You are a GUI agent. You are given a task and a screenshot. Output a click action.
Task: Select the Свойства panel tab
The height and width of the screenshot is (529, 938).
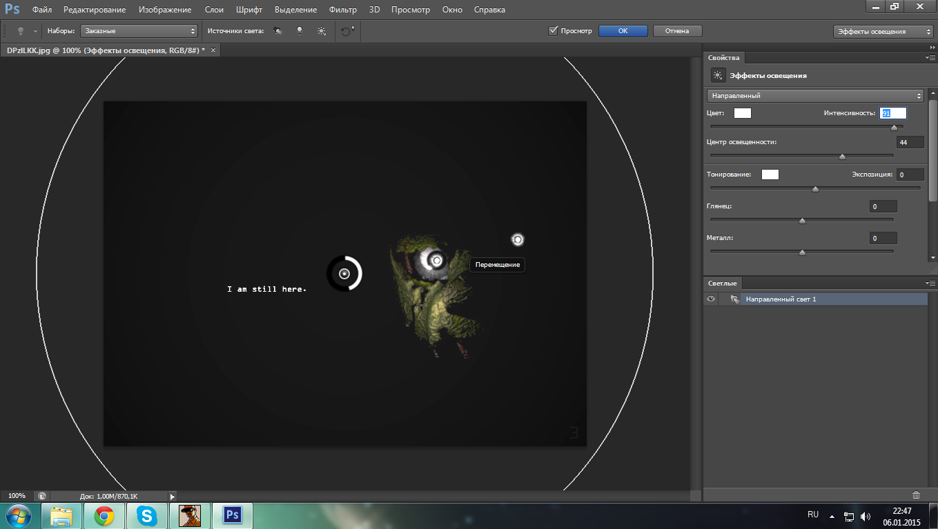pos(723,58)
